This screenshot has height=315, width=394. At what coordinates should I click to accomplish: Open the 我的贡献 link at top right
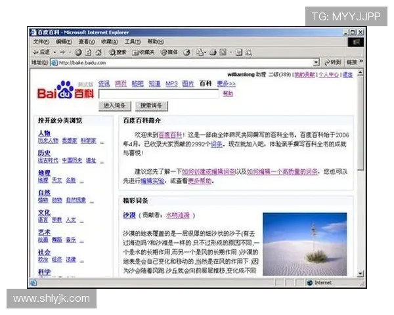tap(305, 75)
